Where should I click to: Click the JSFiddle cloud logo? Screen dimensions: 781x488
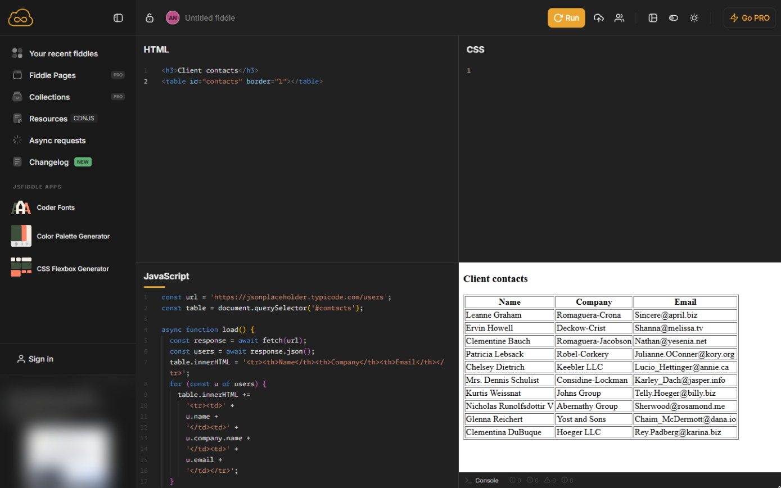click(21, 18)
